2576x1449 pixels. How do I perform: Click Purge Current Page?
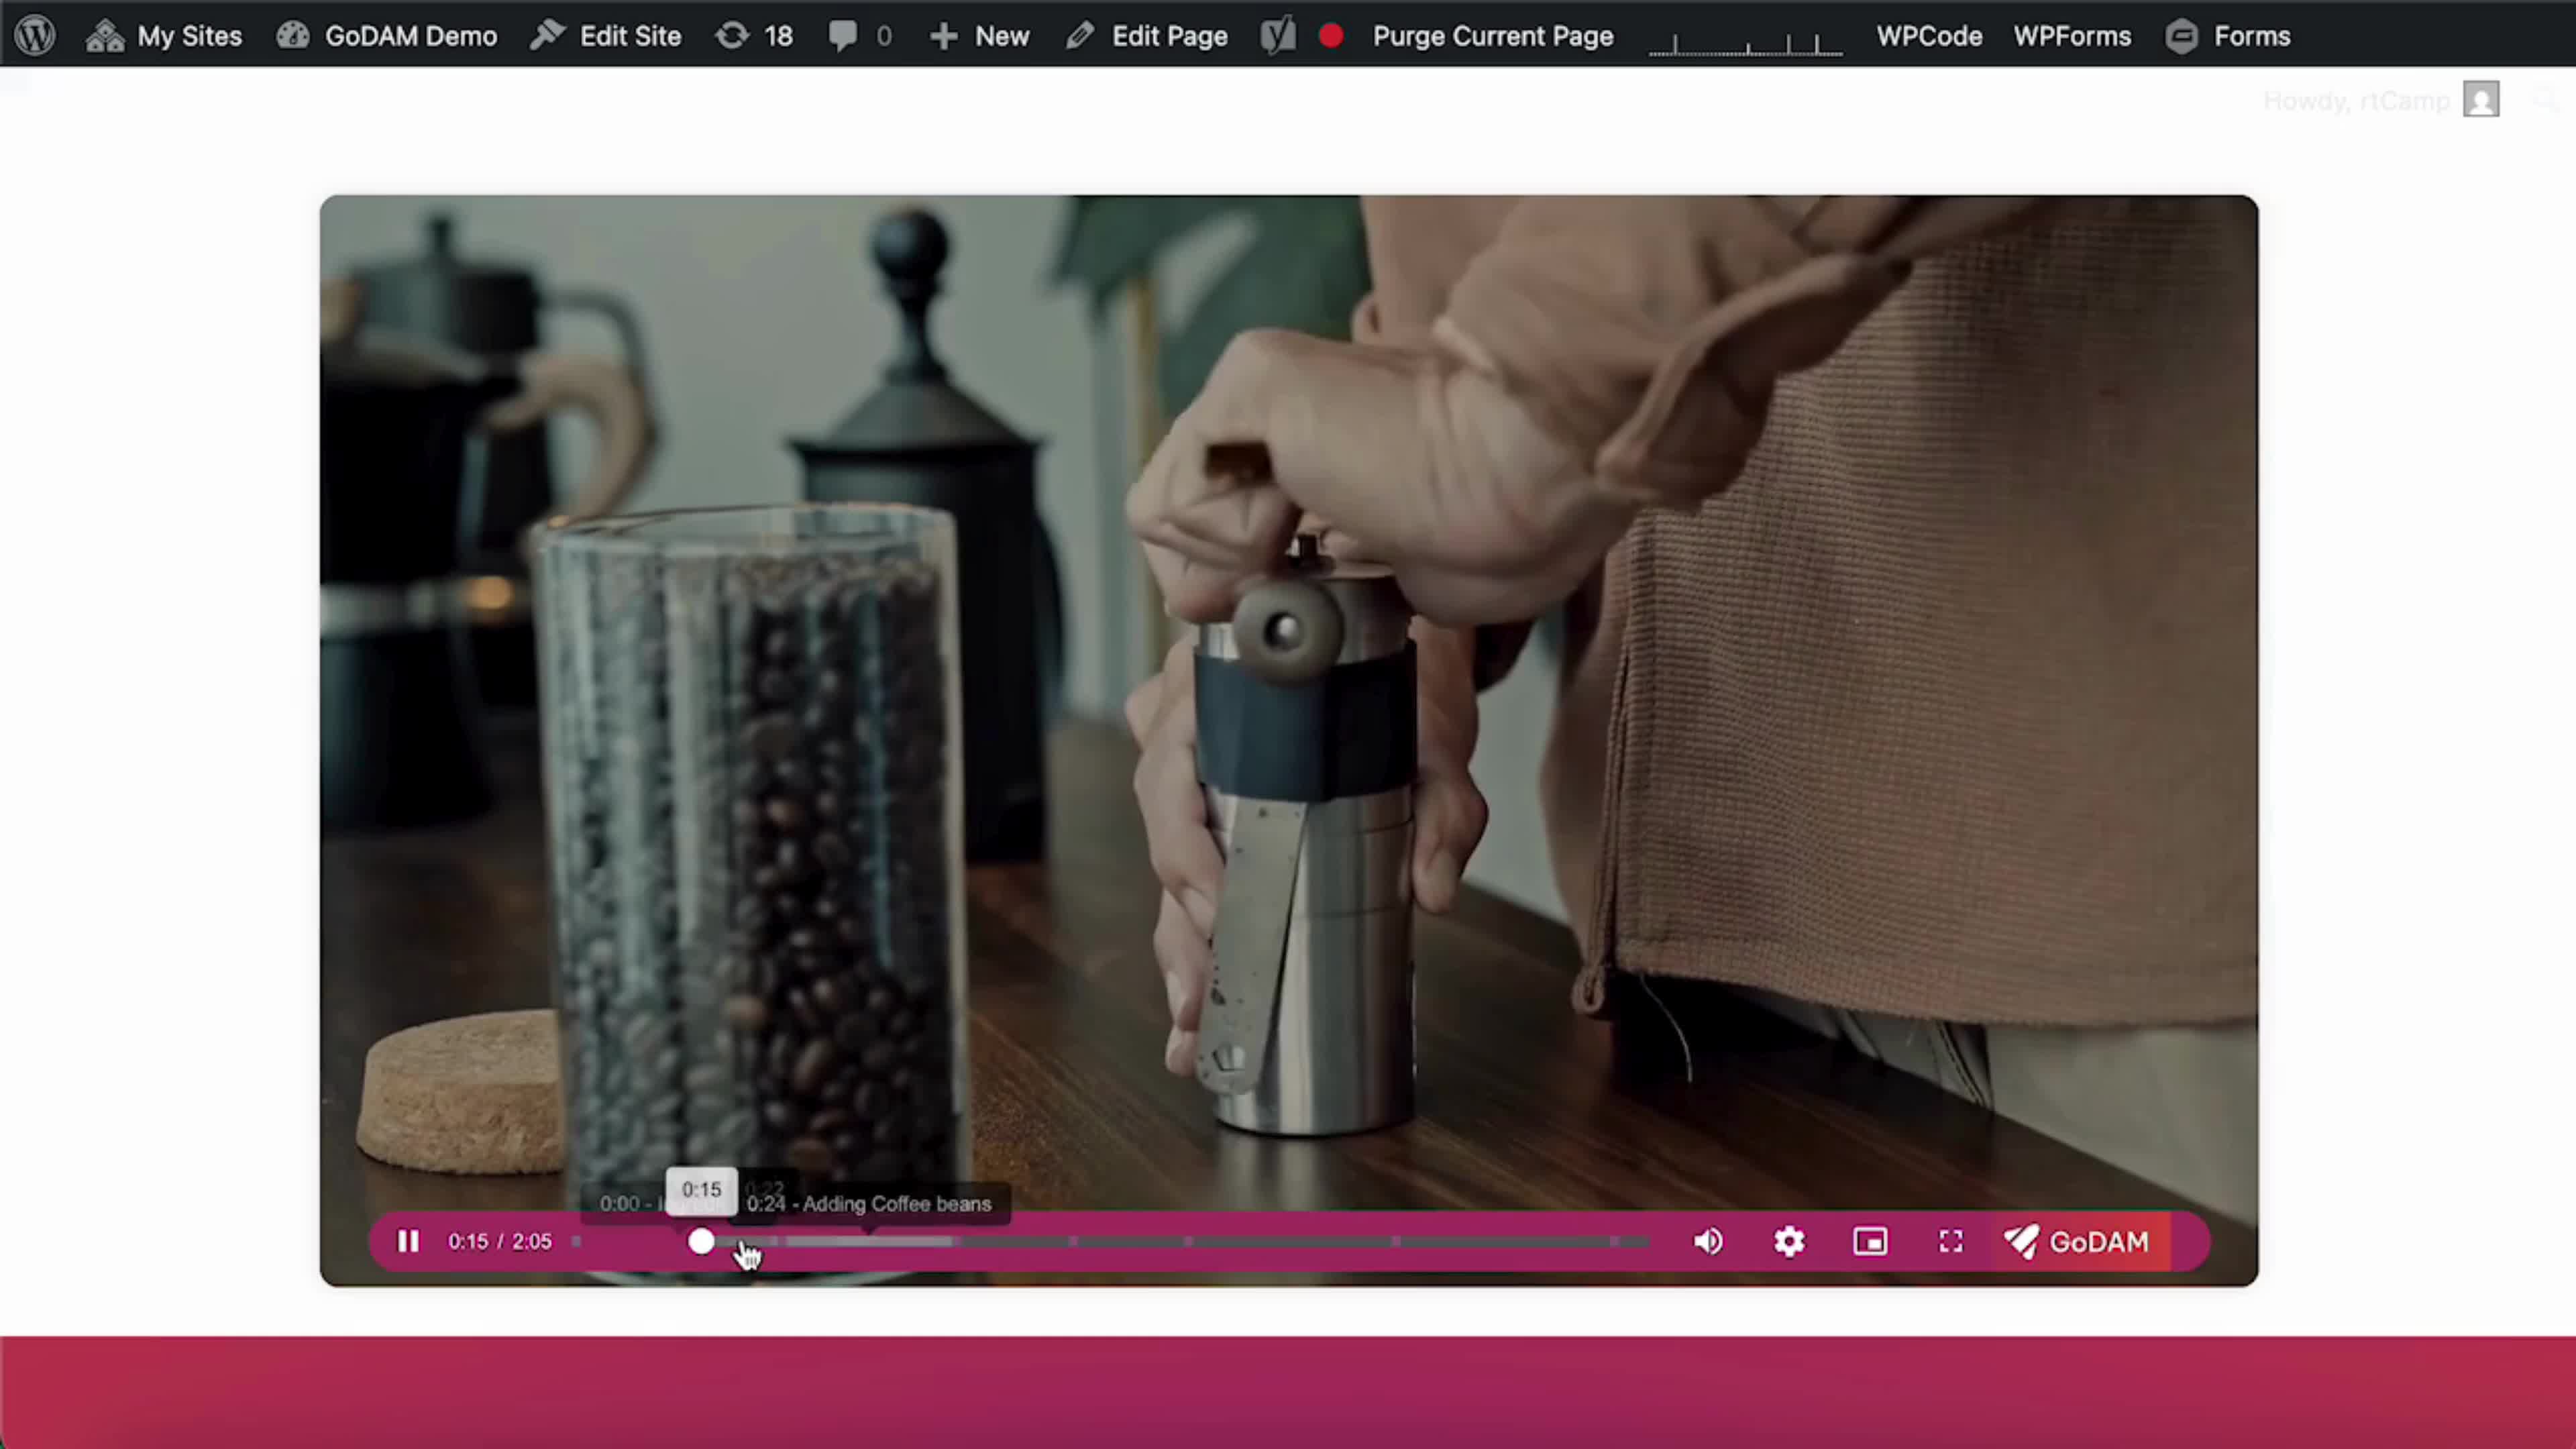[1492, 36]
